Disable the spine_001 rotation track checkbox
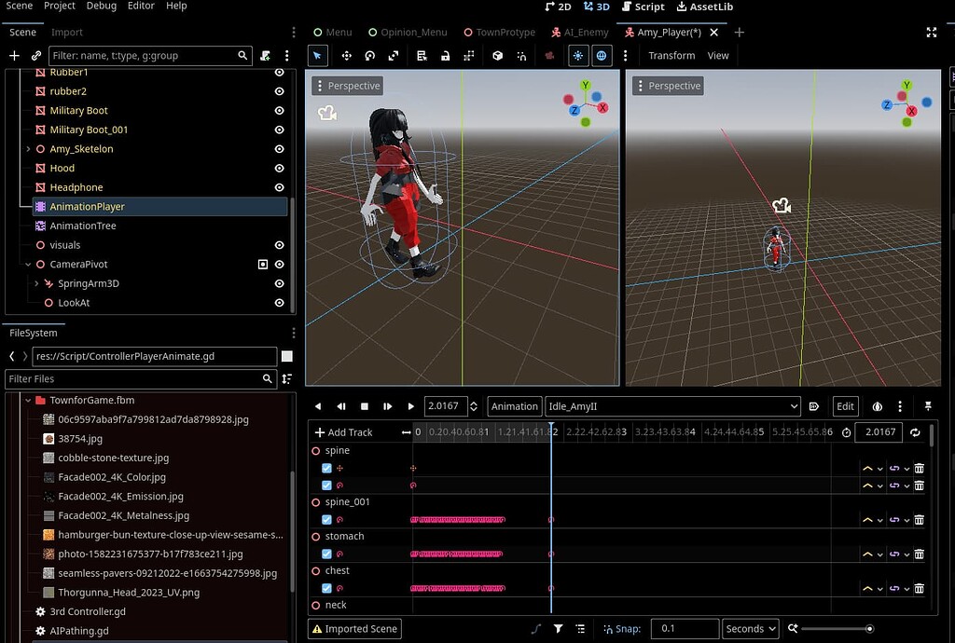This screenshot has height=643, width=955. coord(326,519)
